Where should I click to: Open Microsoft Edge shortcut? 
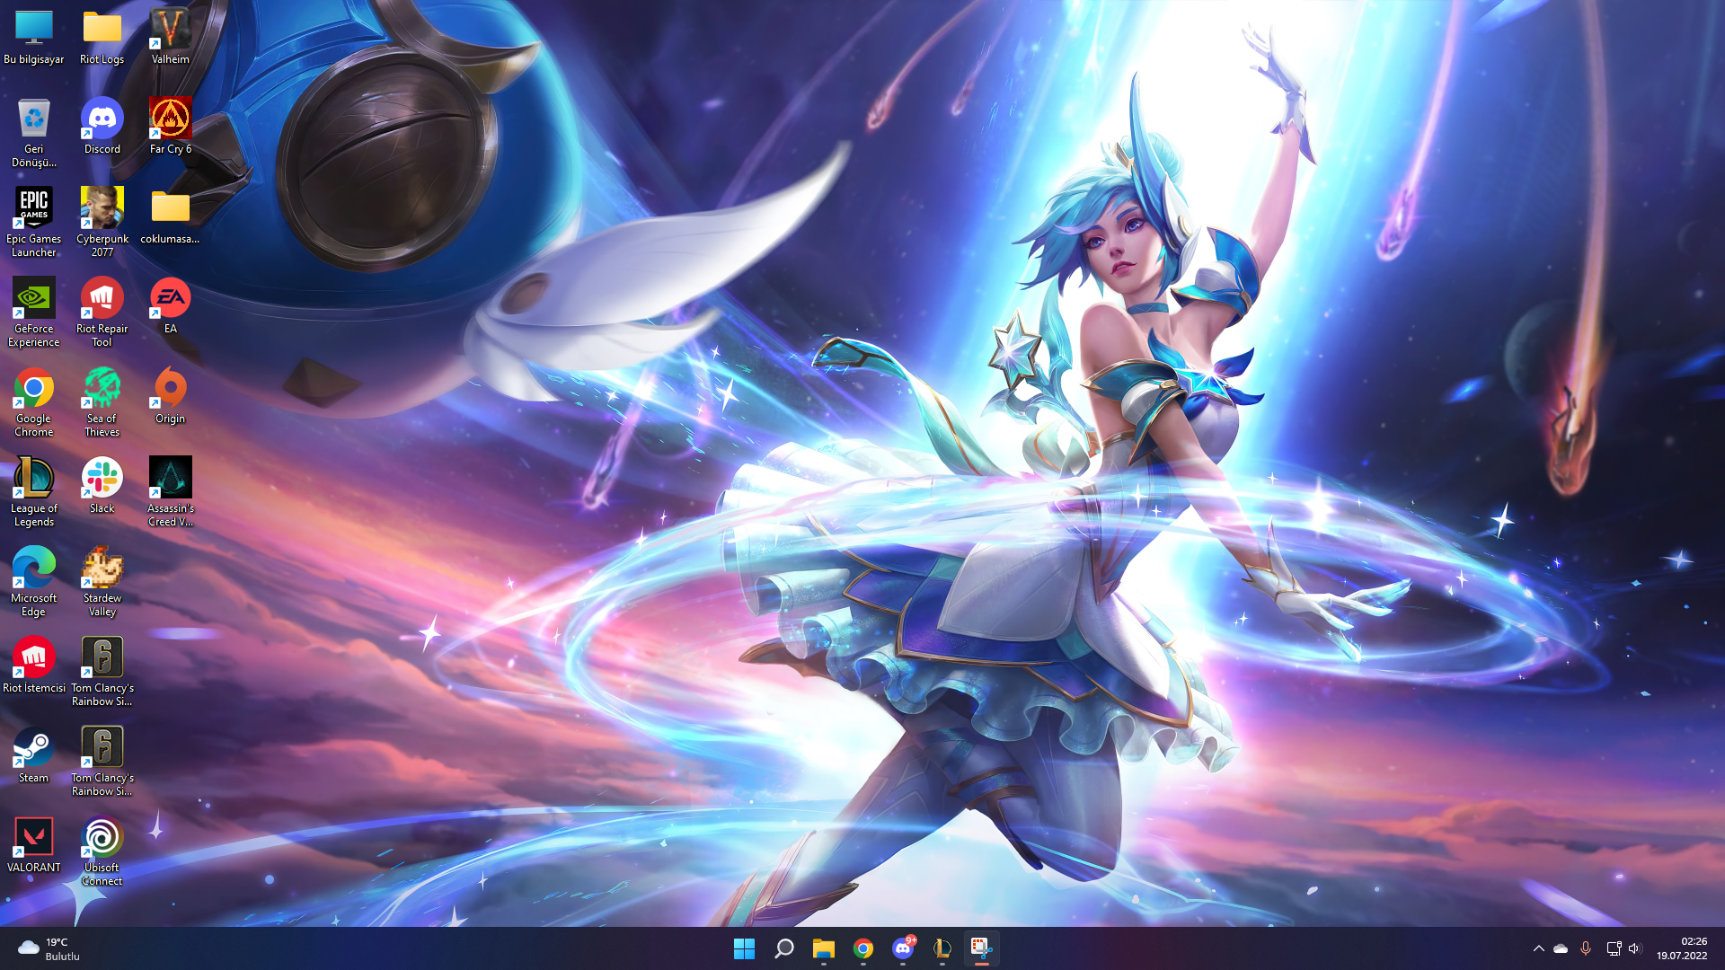pos(34,582)
